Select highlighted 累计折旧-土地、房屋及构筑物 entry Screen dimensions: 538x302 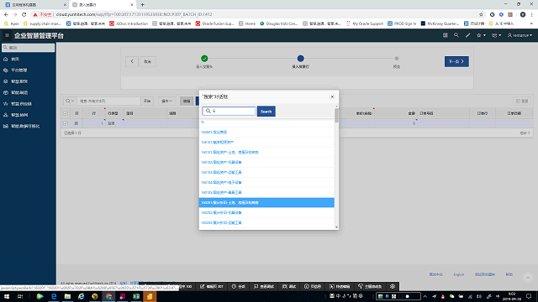click(266, 203)
